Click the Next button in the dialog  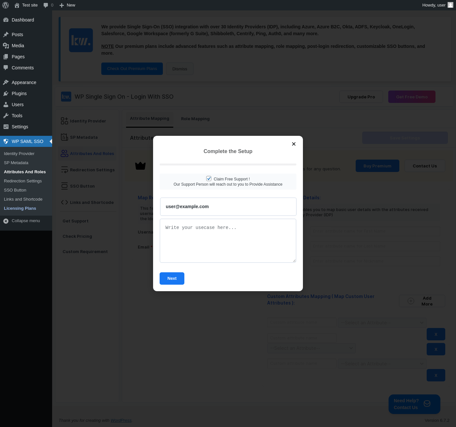tap(172, 278)
